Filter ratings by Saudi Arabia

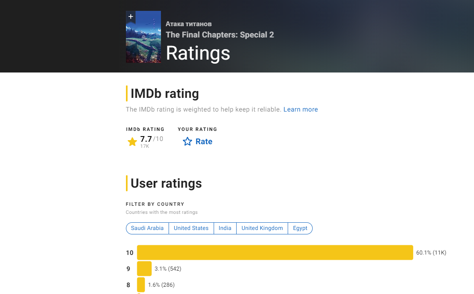coord(147,228)
